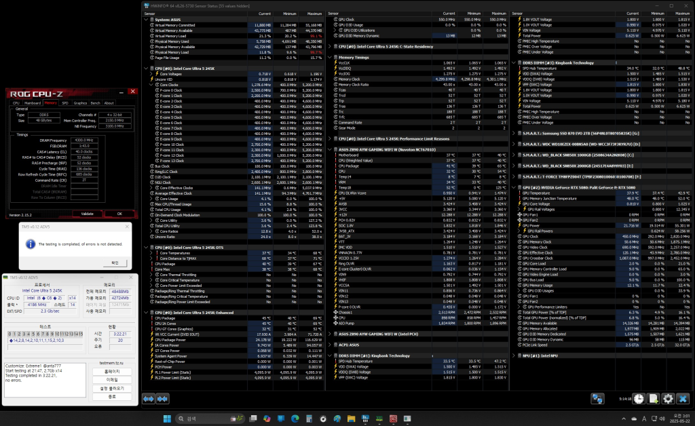Collapse the System: ASUS sensor group
695x426 pixels.
[146, 20]
